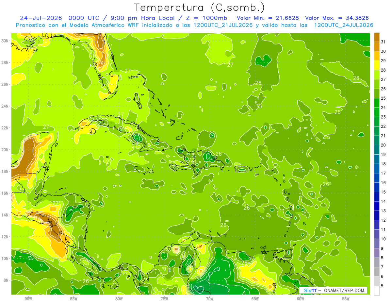Click the '85W' longitude axis label
Screen dimensions: 392x303
pyautogui.click(x=73, y=298)
